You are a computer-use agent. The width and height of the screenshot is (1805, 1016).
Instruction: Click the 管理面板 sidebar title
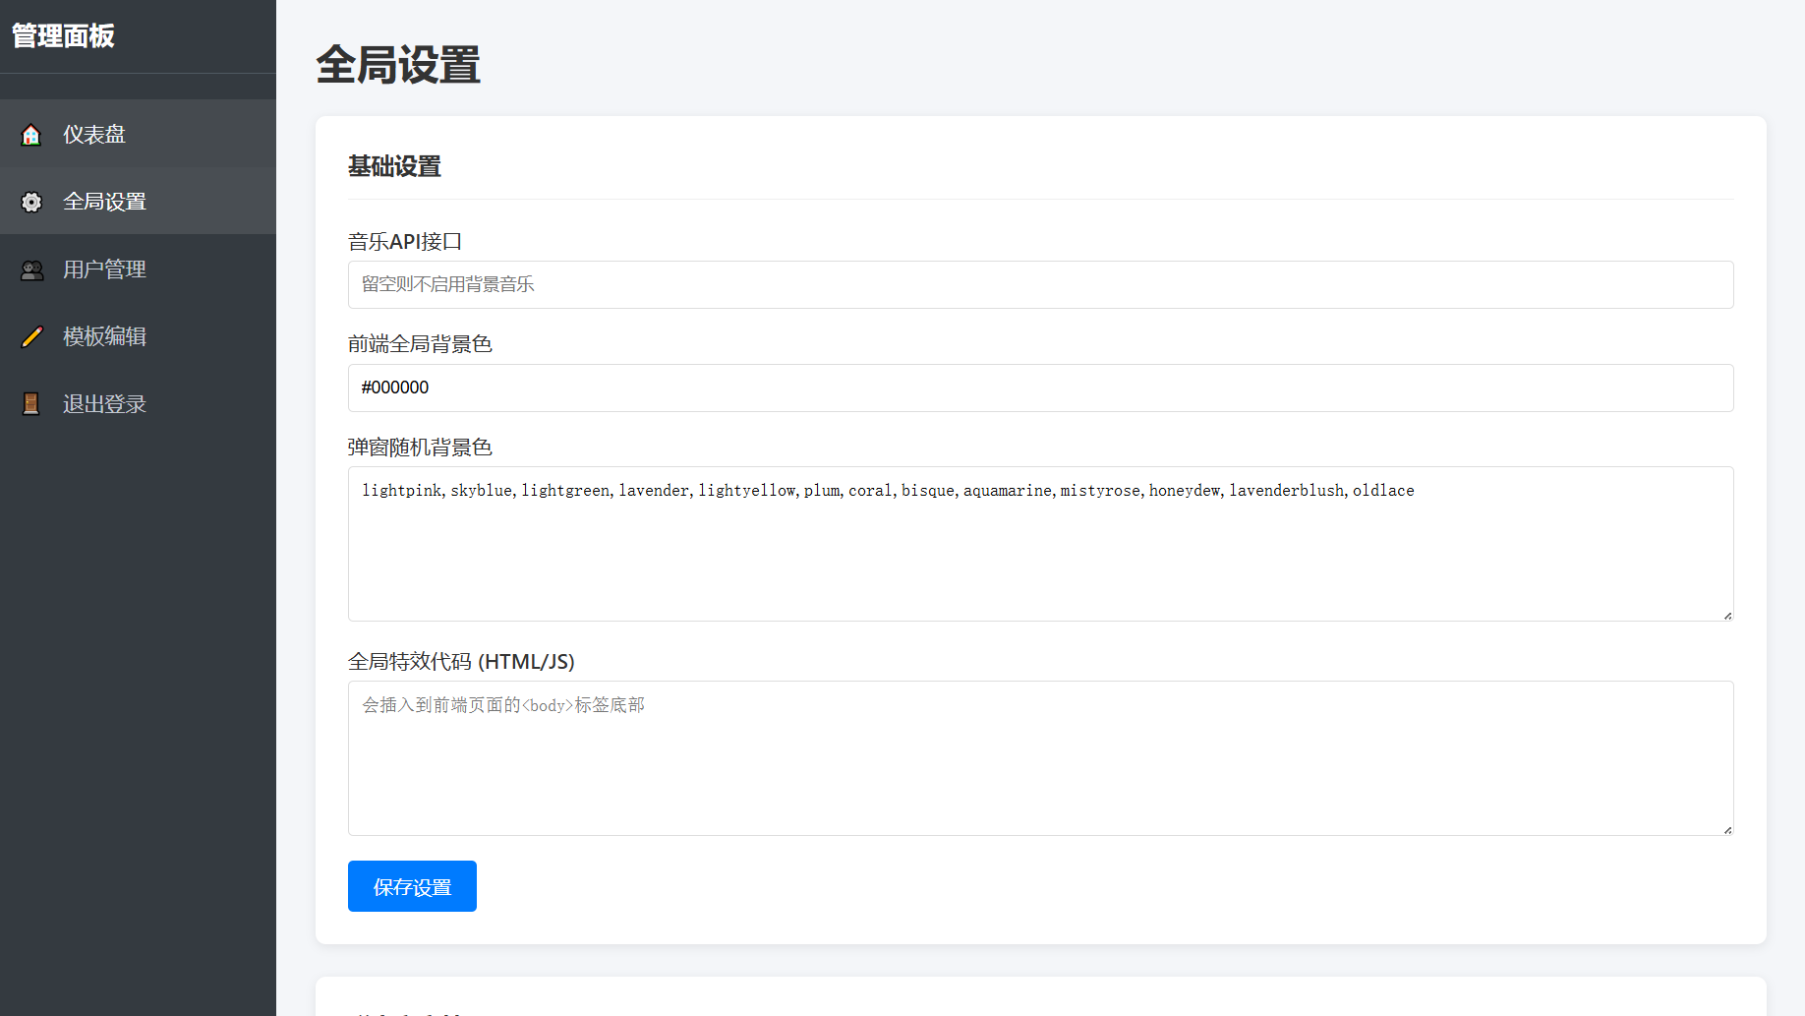coord(63,36)
